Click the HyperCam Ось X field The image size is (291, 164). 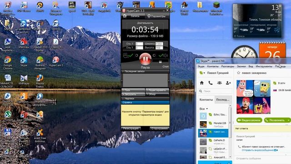[x=139, y=44]
